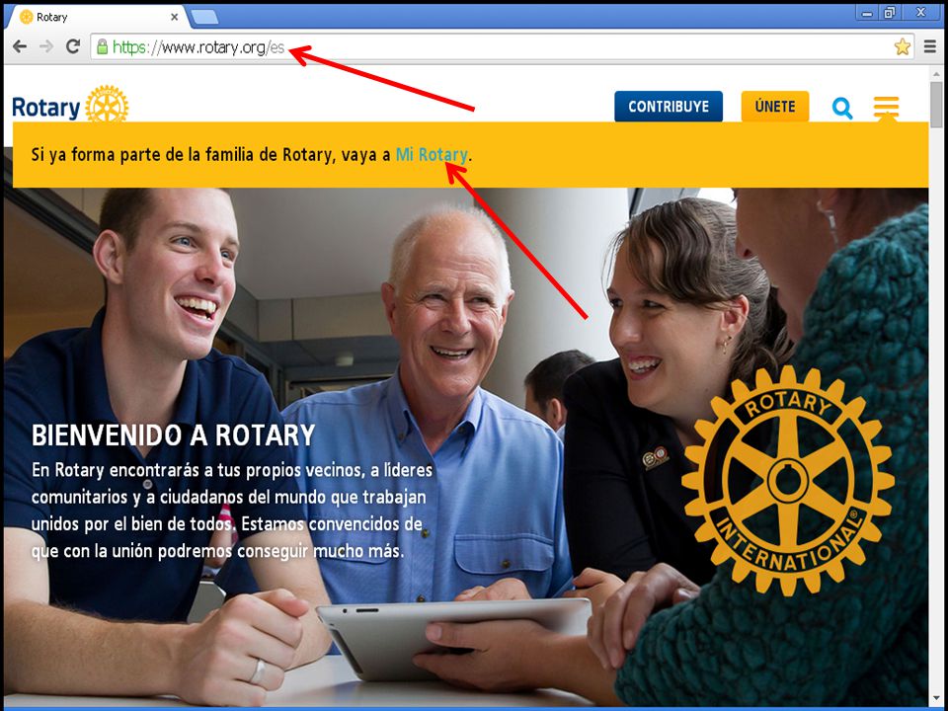Restore down the browser window
Image resolution: width=948 pixels, height=711 pixels.
click(x=890, y=12)
